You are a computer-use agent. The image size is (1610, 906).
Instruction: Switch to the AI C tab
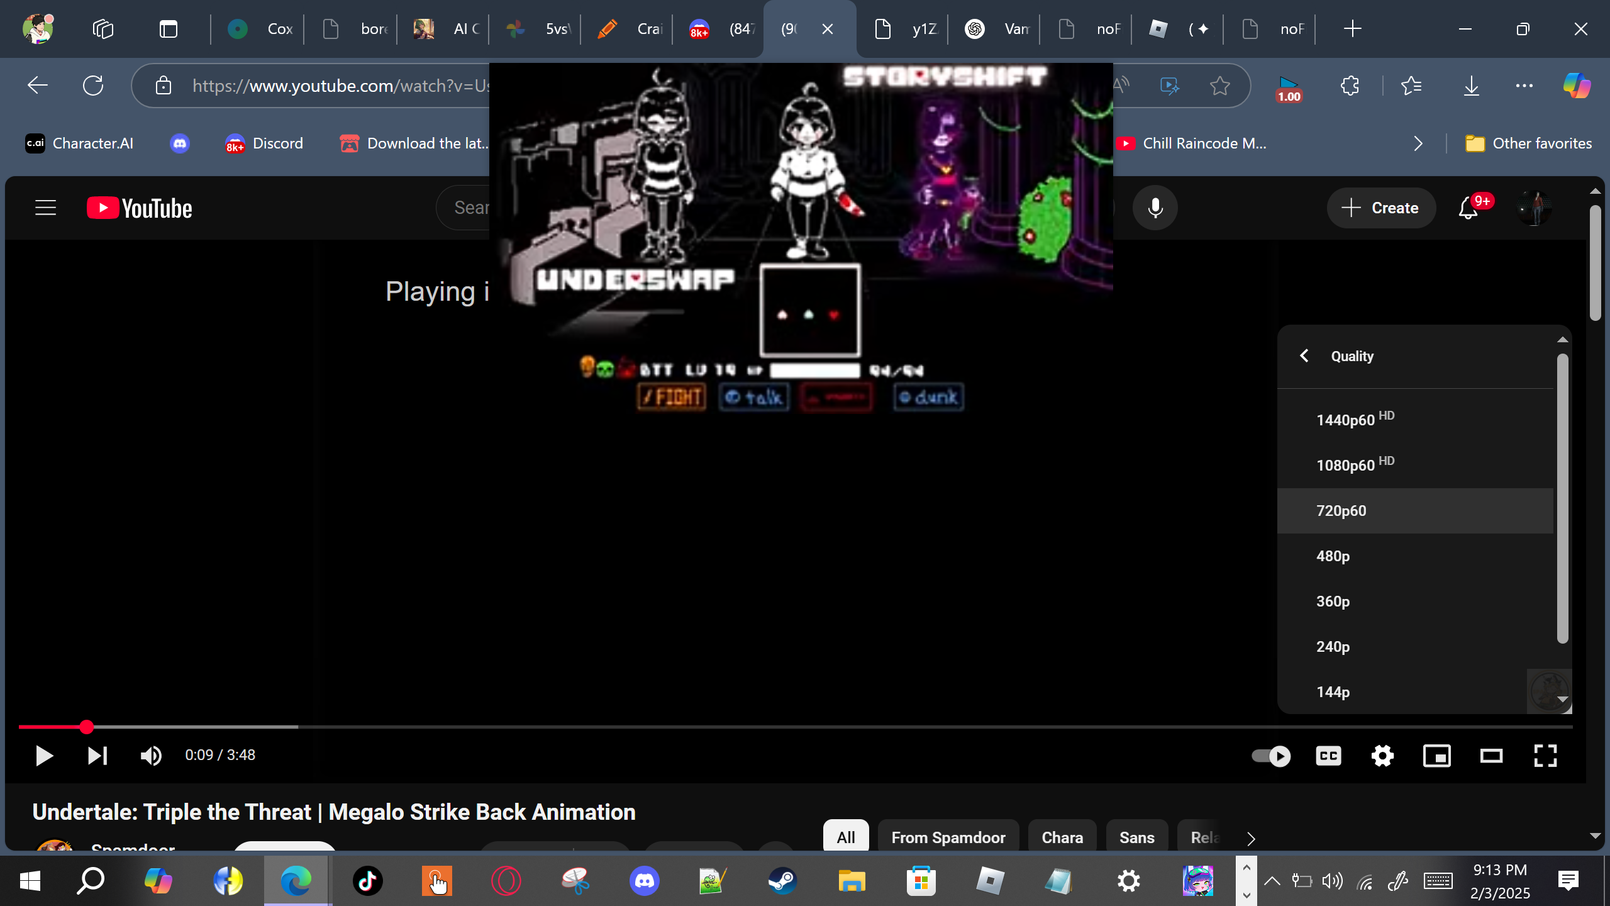point(445,29)
